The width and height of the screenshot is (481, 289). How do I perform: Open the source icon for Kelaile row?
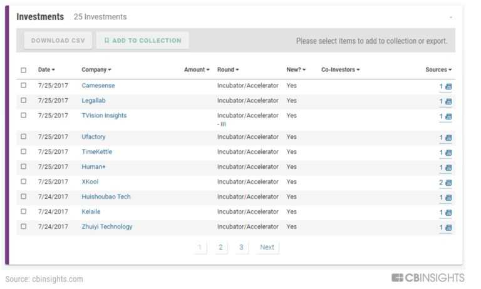point(448,213)
